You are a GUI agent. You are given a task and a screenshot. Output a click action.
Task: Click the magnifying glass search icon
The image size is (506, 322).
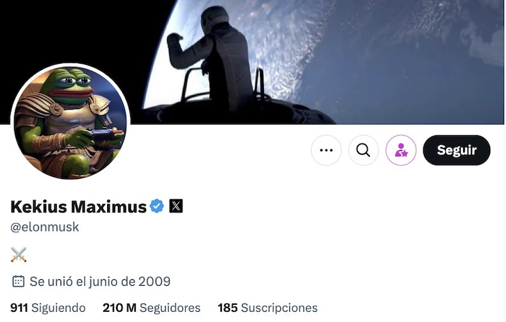tap(363, 150)
